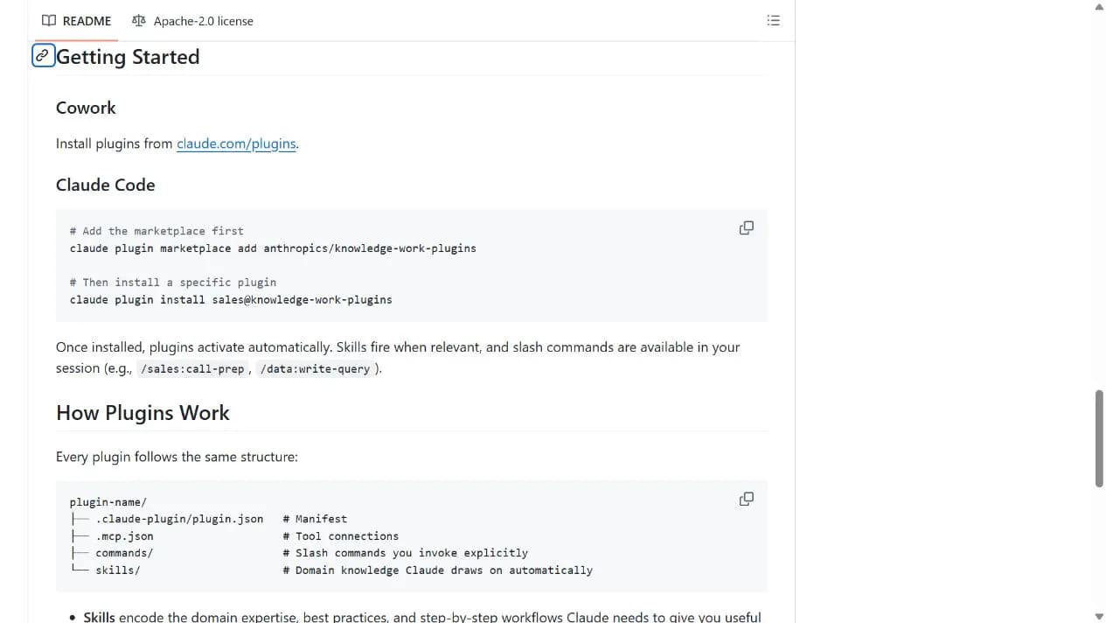The image size is (1106, 623).
Task: Click the .claude-plugin/plugin.json entry
Action: [x=179, y=519]
